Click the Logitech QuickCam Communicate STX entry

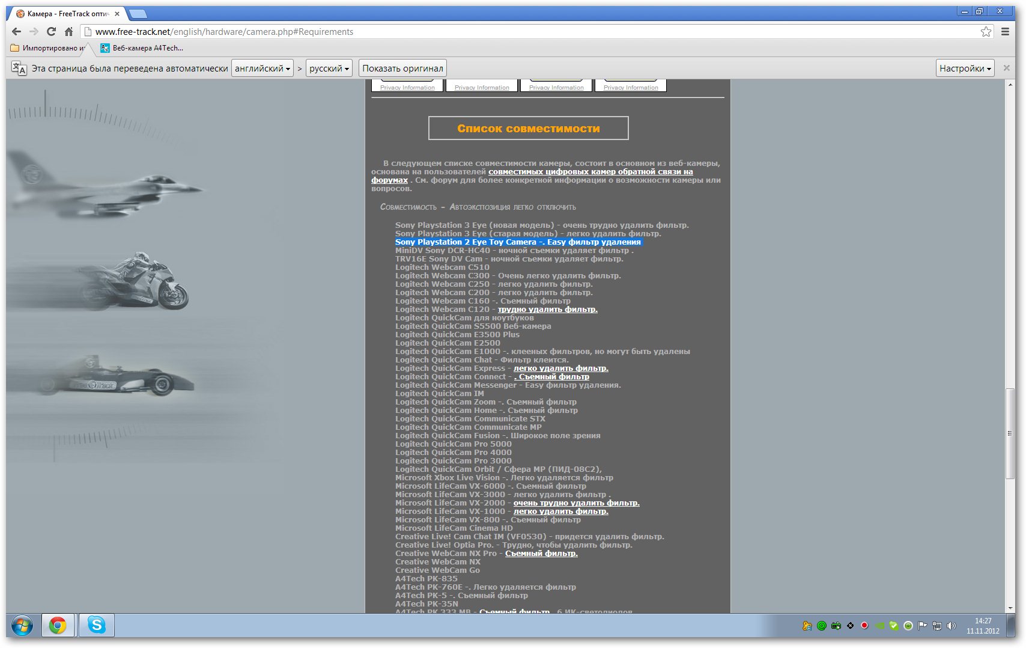click(x=470, y=419)
